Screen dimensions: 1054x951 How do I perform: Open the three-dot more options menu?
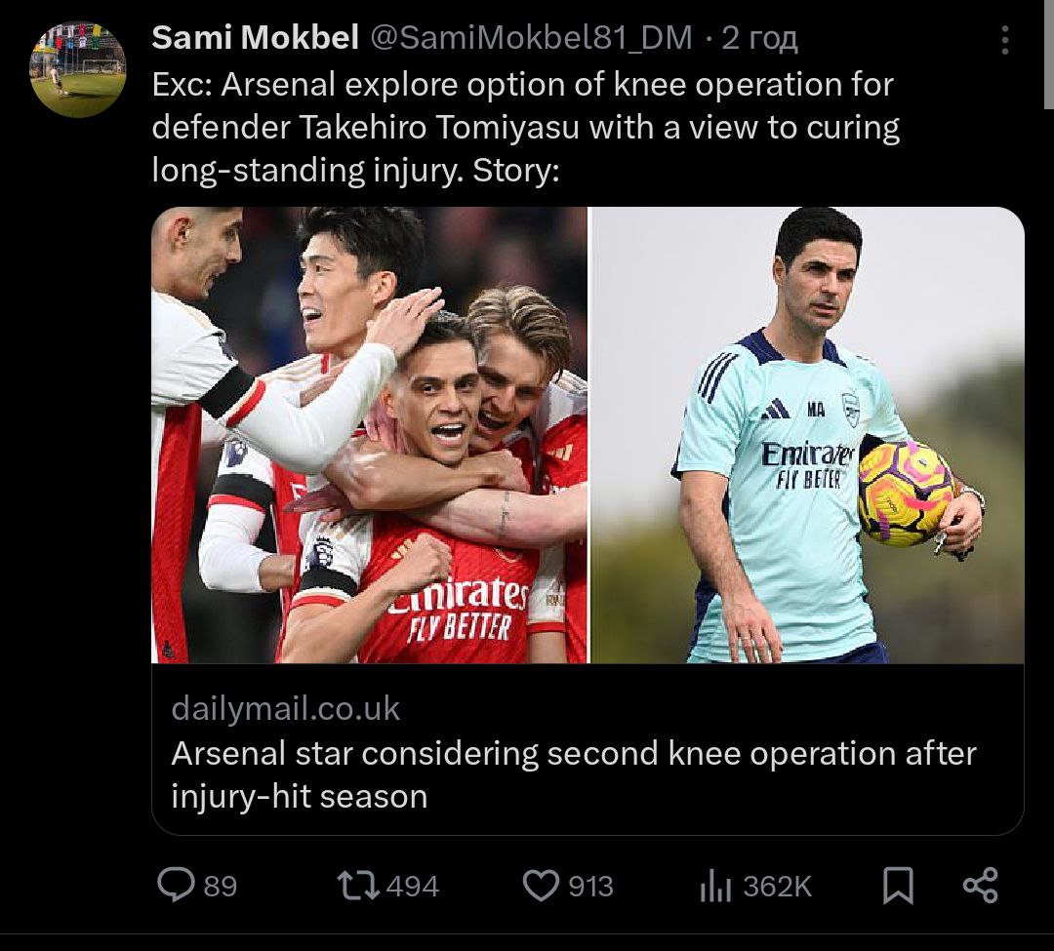tap(1005, 40)
